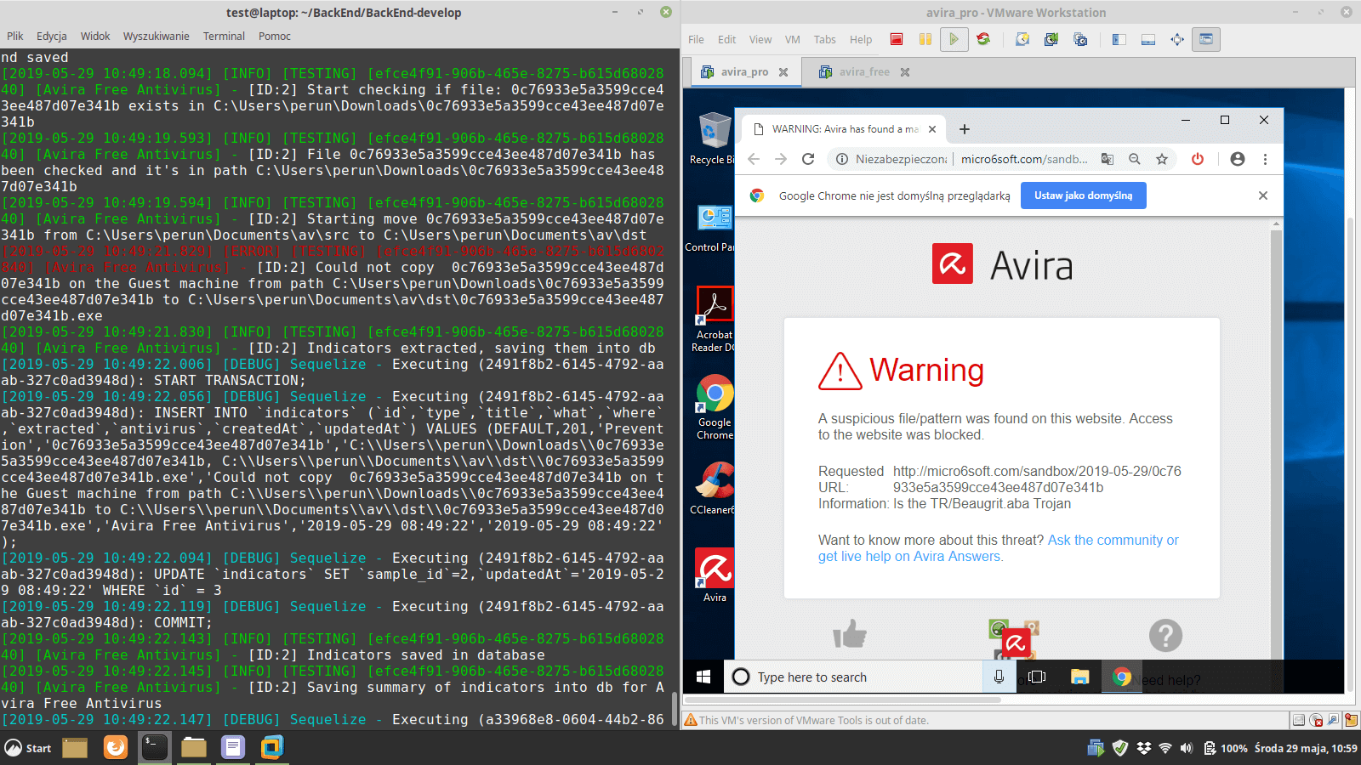Viewport: 1361px width, 765px height.
Task: Toggle the VMware library sidebar icon
Action: point(1119,39)
